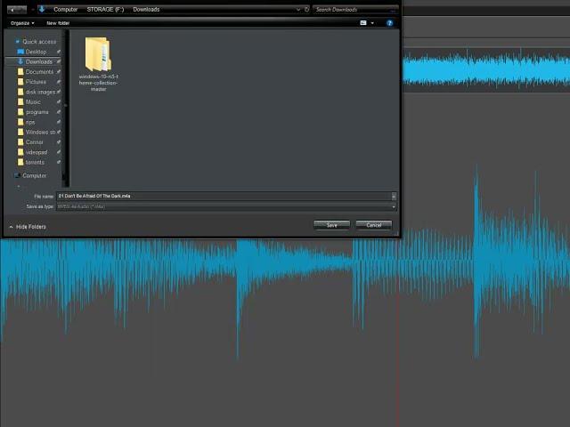The height and width of the screenshot is (427, 570).
Task: Open torrents folder in the sidebar
Action: pos(35,162)
